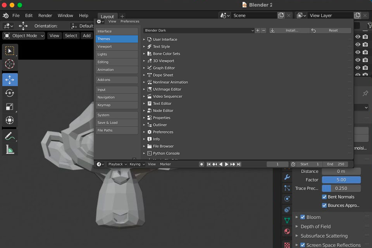This screenshot has height=248, width=372.
Task: Adjust the Factor slider at 5.00
Action: [x=341, y=180]
